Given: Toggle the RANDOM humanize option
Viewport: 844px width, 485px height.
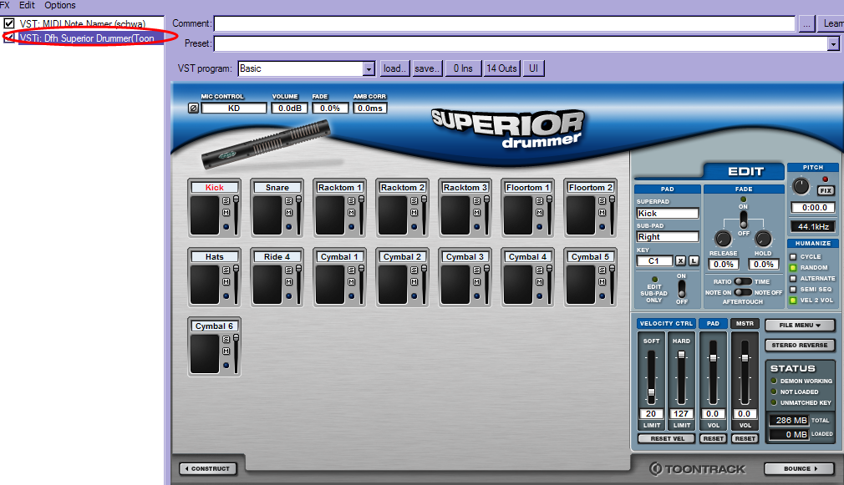Looking at the screenshot, I should point(793,267).
